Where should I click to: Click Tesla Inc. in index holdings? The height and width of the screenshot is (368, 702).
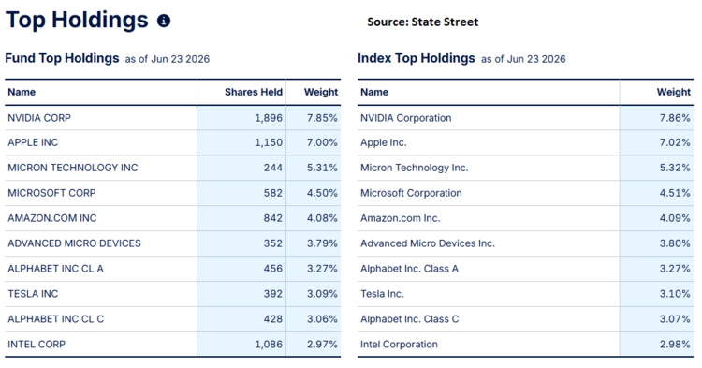point(382,294)
